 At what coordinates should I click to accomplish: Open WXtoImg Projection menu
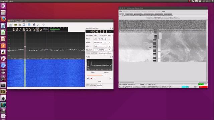[x=151, y=11]
